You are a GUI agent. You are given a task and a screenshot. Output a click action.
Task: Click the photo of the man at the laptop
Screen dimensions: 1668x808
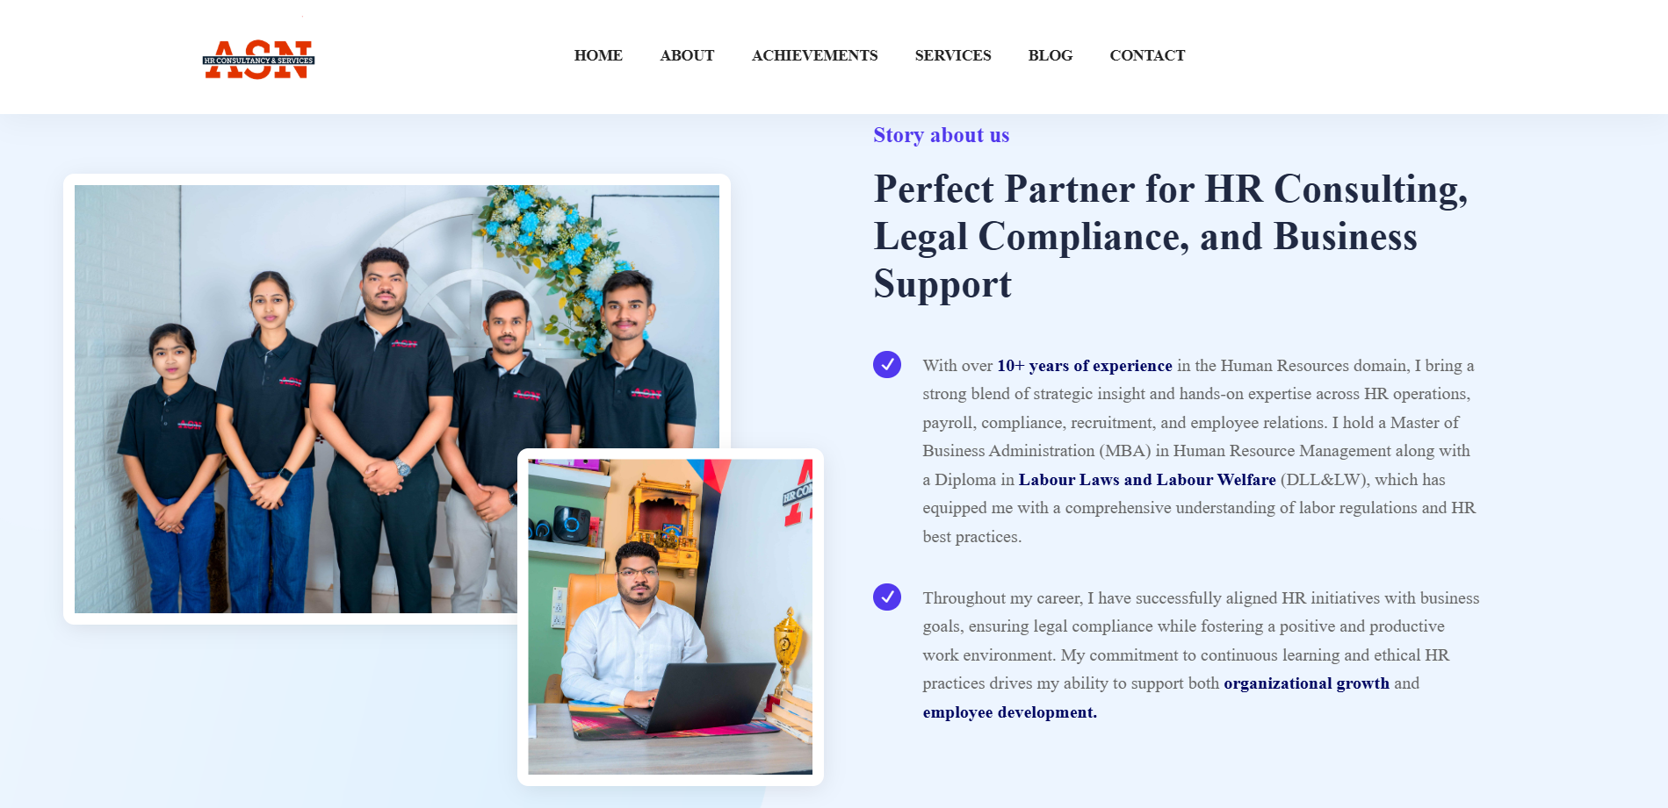[670, 617]
